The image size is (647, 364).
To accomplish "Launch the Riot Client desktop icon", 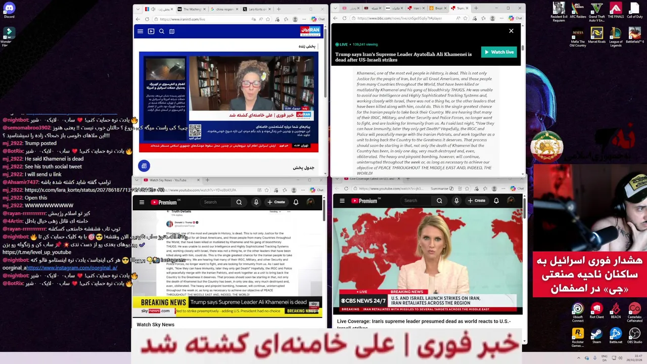I will click(x=597, y=310).
